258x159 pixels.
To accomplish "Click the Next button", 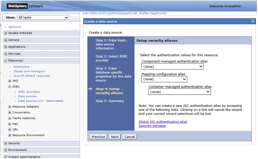I will pos(115,137).
